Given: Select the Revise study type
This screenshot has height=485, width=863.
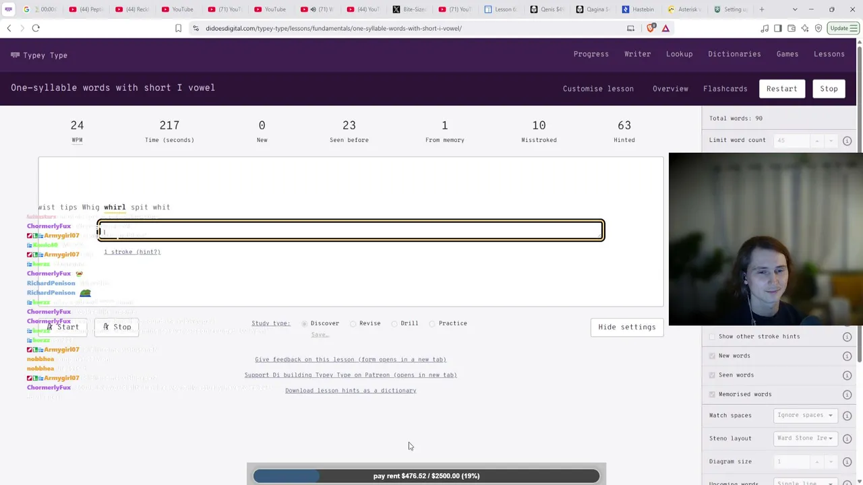Looking at the screenshot, I should point(353,323).
